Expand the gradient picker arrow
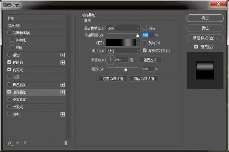 pos(139,43)
